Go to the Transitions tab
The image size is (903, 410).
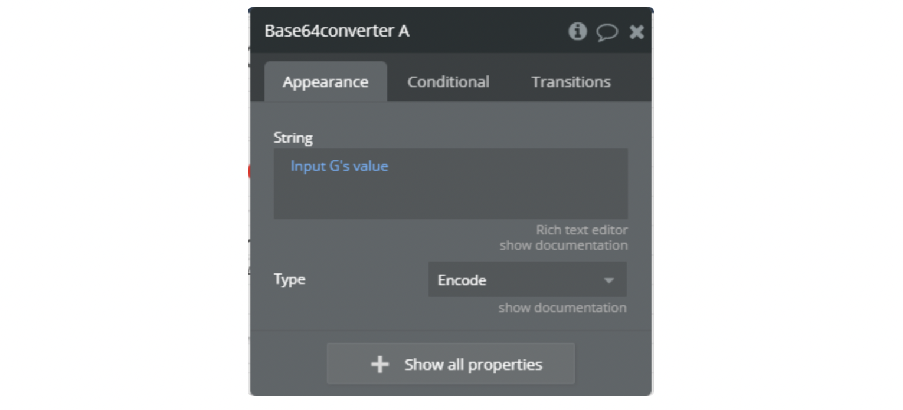pos(571,82)
